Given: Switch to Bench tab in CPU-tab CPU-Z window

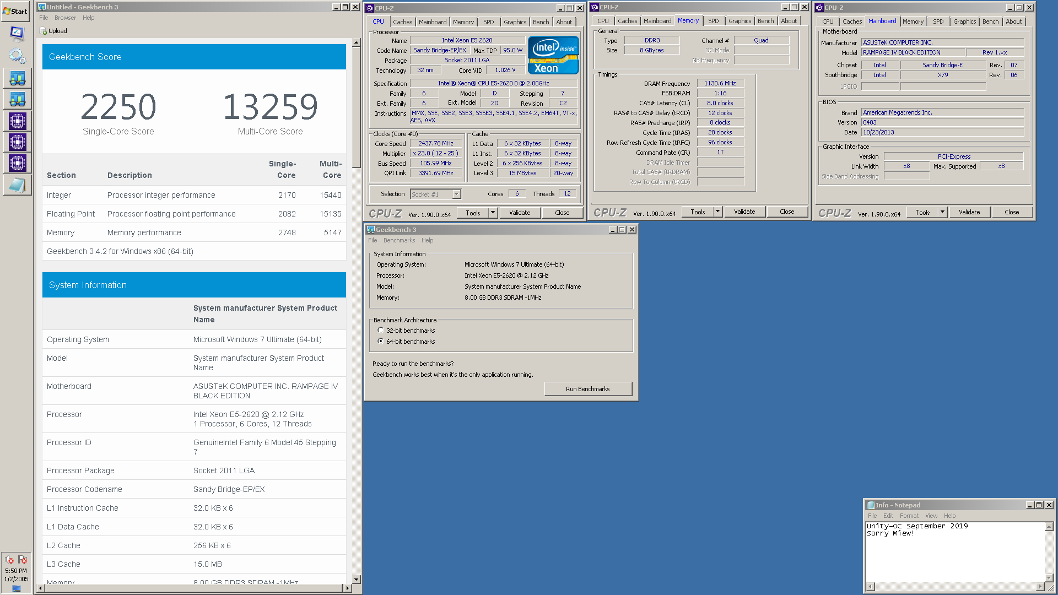Looking at the screenshot, I should 541,22.
